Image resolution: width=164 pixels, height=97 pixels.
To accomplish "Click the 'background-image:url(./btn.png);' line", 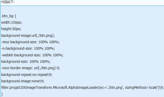I will (x=28, y=36).
